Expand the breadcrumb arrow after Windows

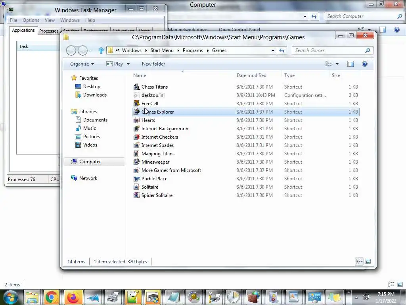point(146,50)
